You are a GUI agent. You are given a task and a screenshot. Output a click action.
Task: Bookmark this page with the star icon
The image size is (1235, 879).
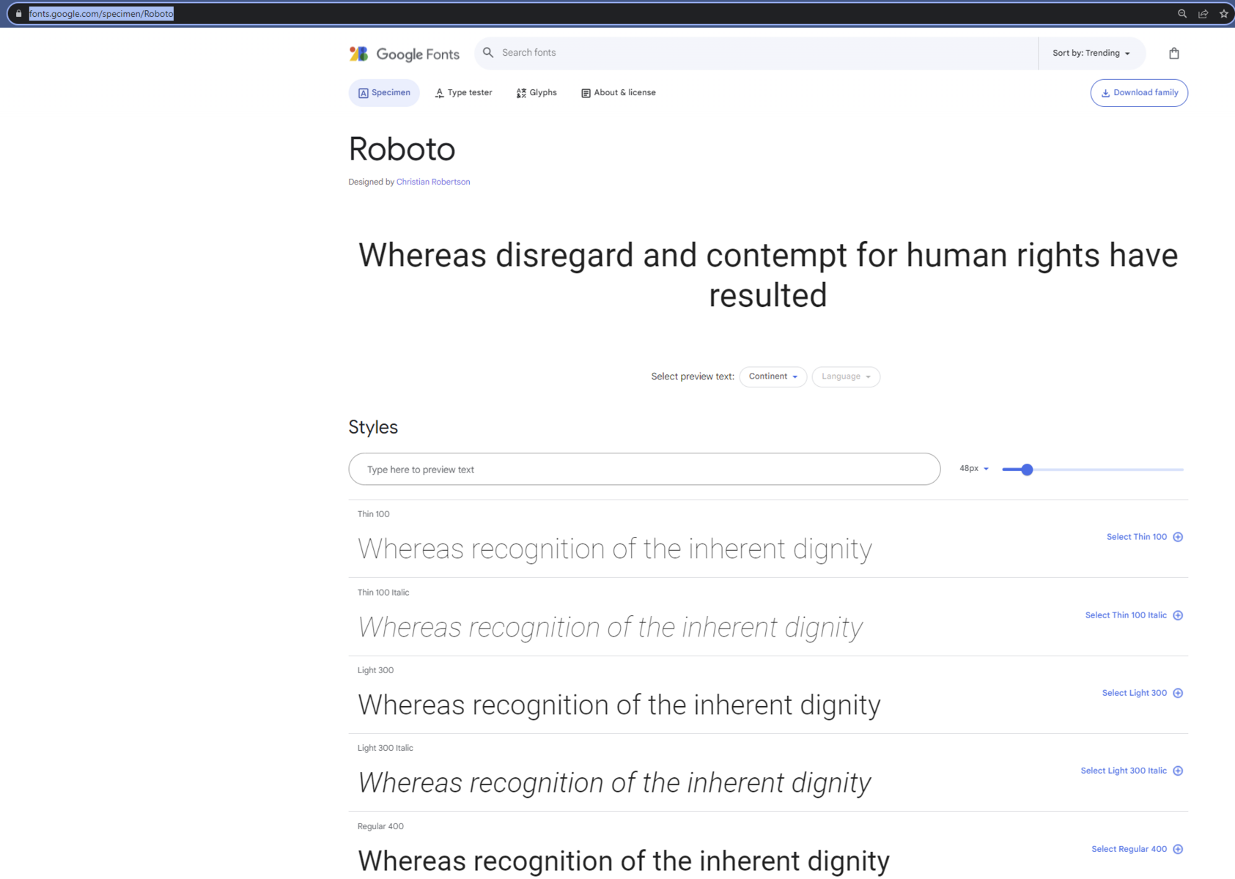[x=1223, y=14]
